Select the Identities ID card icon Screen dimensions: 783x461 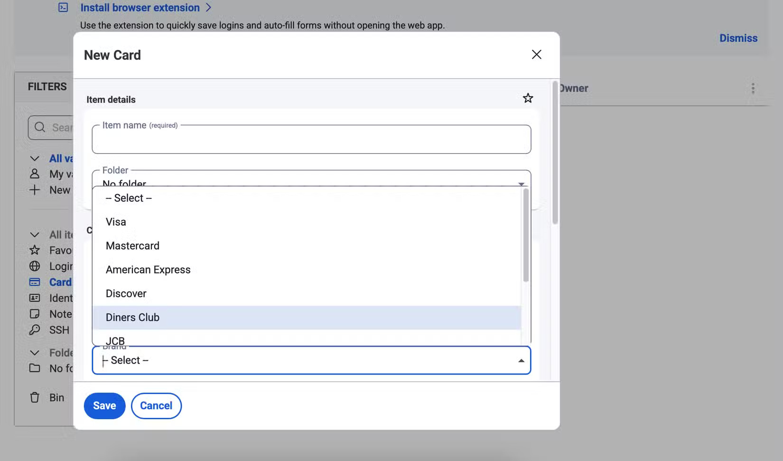coord(35,298)
